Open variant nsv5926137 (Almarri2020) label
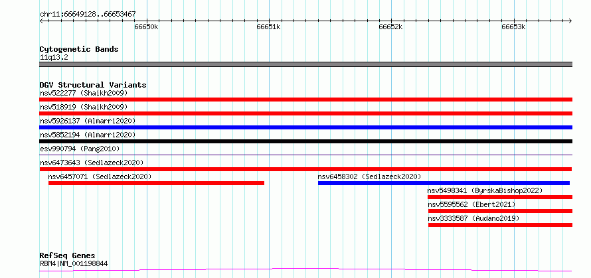This screenshot has width=591, height=278. pos(88,121)
